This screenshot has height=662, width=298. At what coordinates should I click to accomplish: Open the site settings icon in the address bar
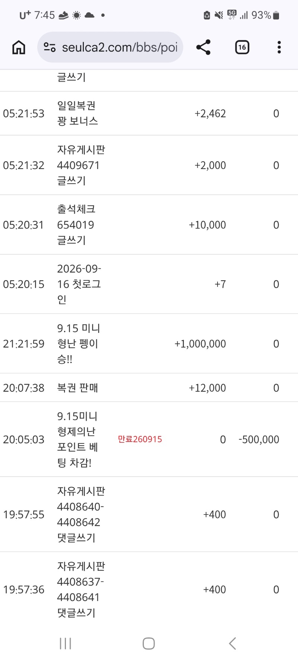coord(50,47)
